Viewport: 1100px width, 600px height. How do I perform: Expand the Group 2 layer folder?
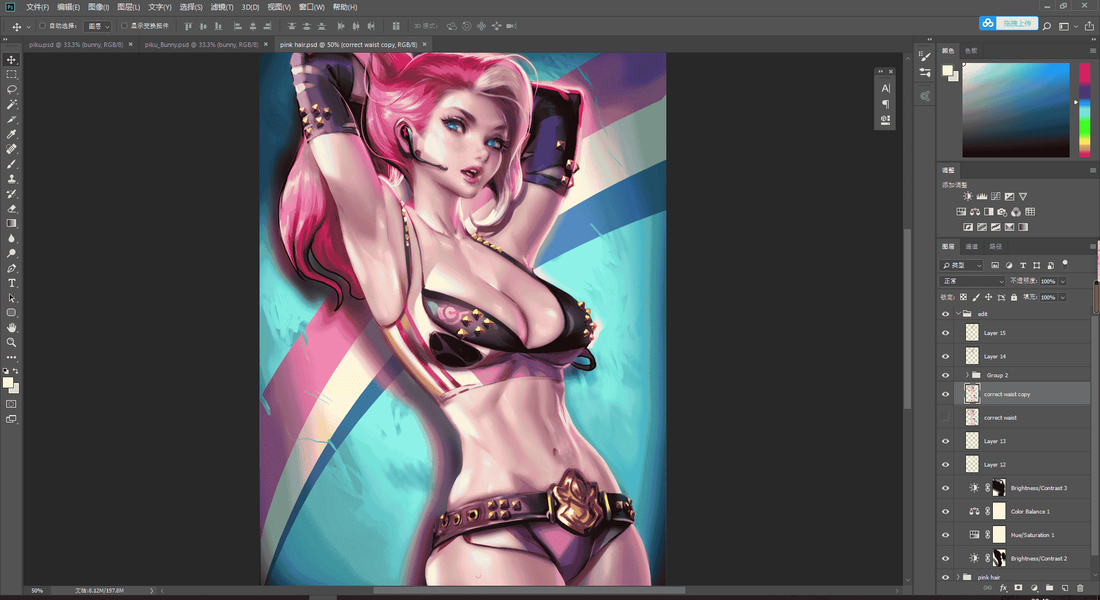coord(967,375)
